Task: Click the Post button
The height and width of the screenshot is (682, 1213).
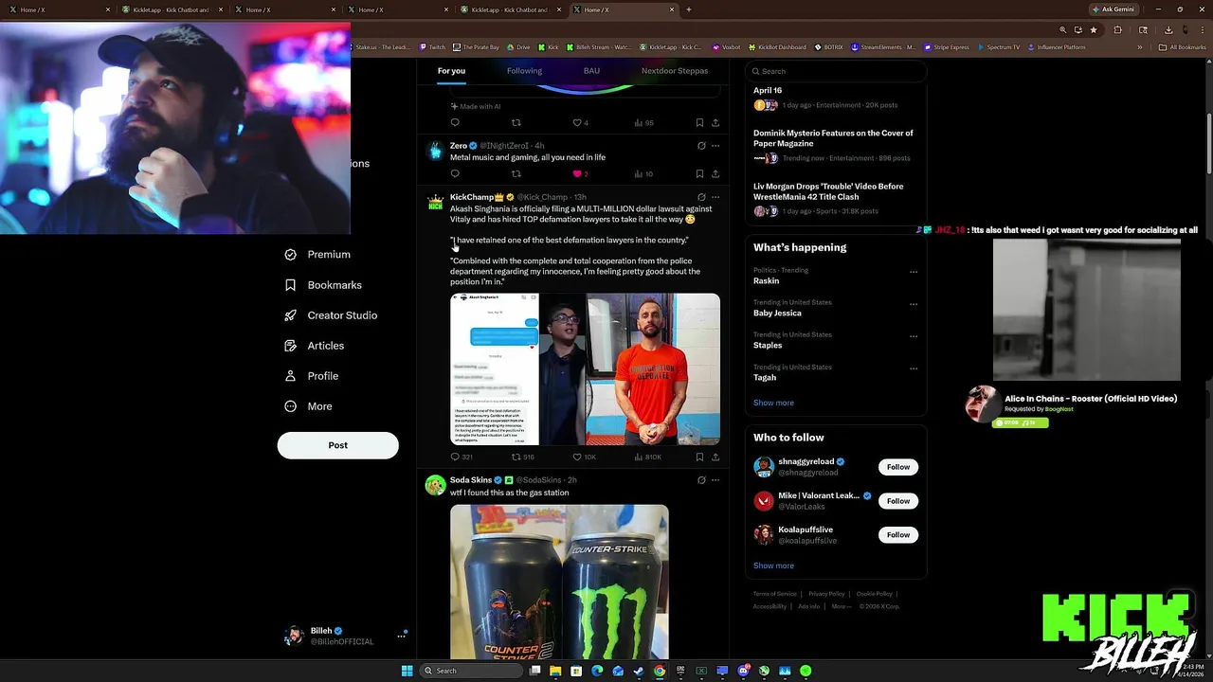Action: click(337, 445)
